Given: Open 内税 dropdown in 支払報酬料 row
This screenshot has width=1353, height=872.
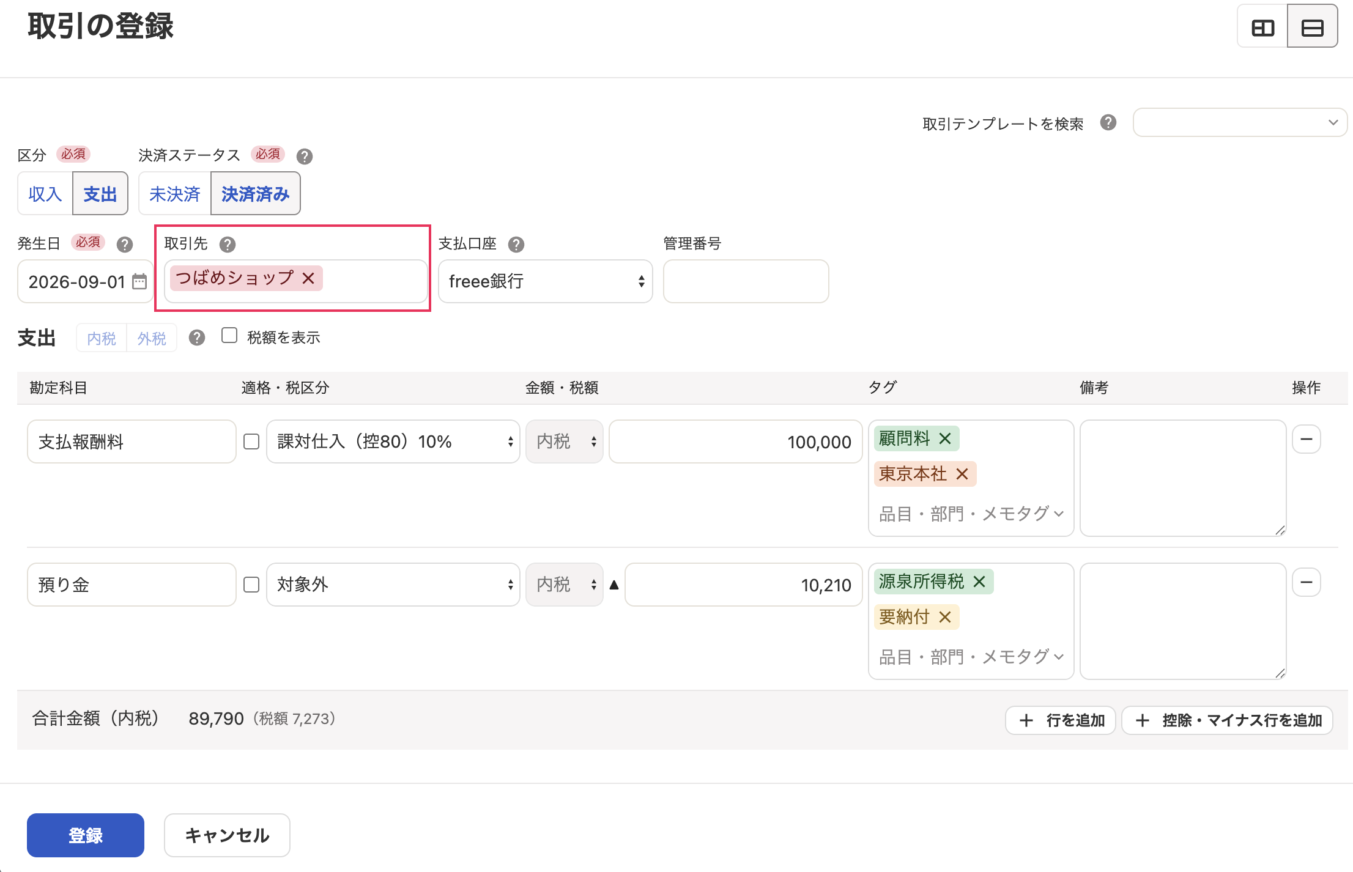Looking at the screenshot, I should click(x=565, y=442).
